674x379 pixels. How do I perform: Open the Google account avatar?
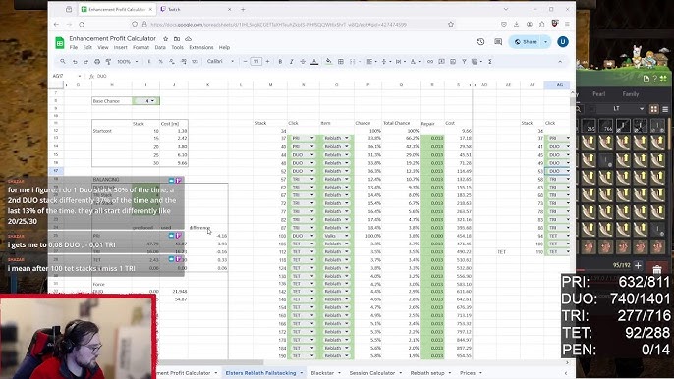[563, 41]
